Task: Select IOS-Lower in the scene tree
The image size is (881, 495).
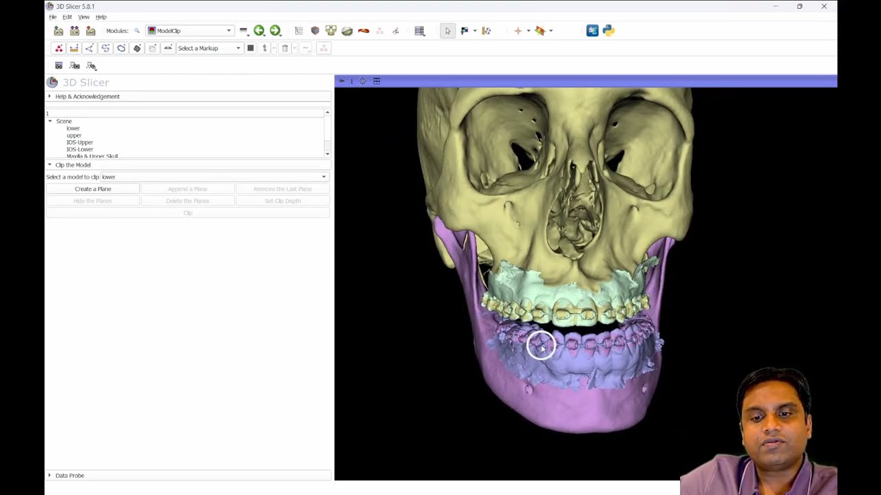Action: click(79, 149)
